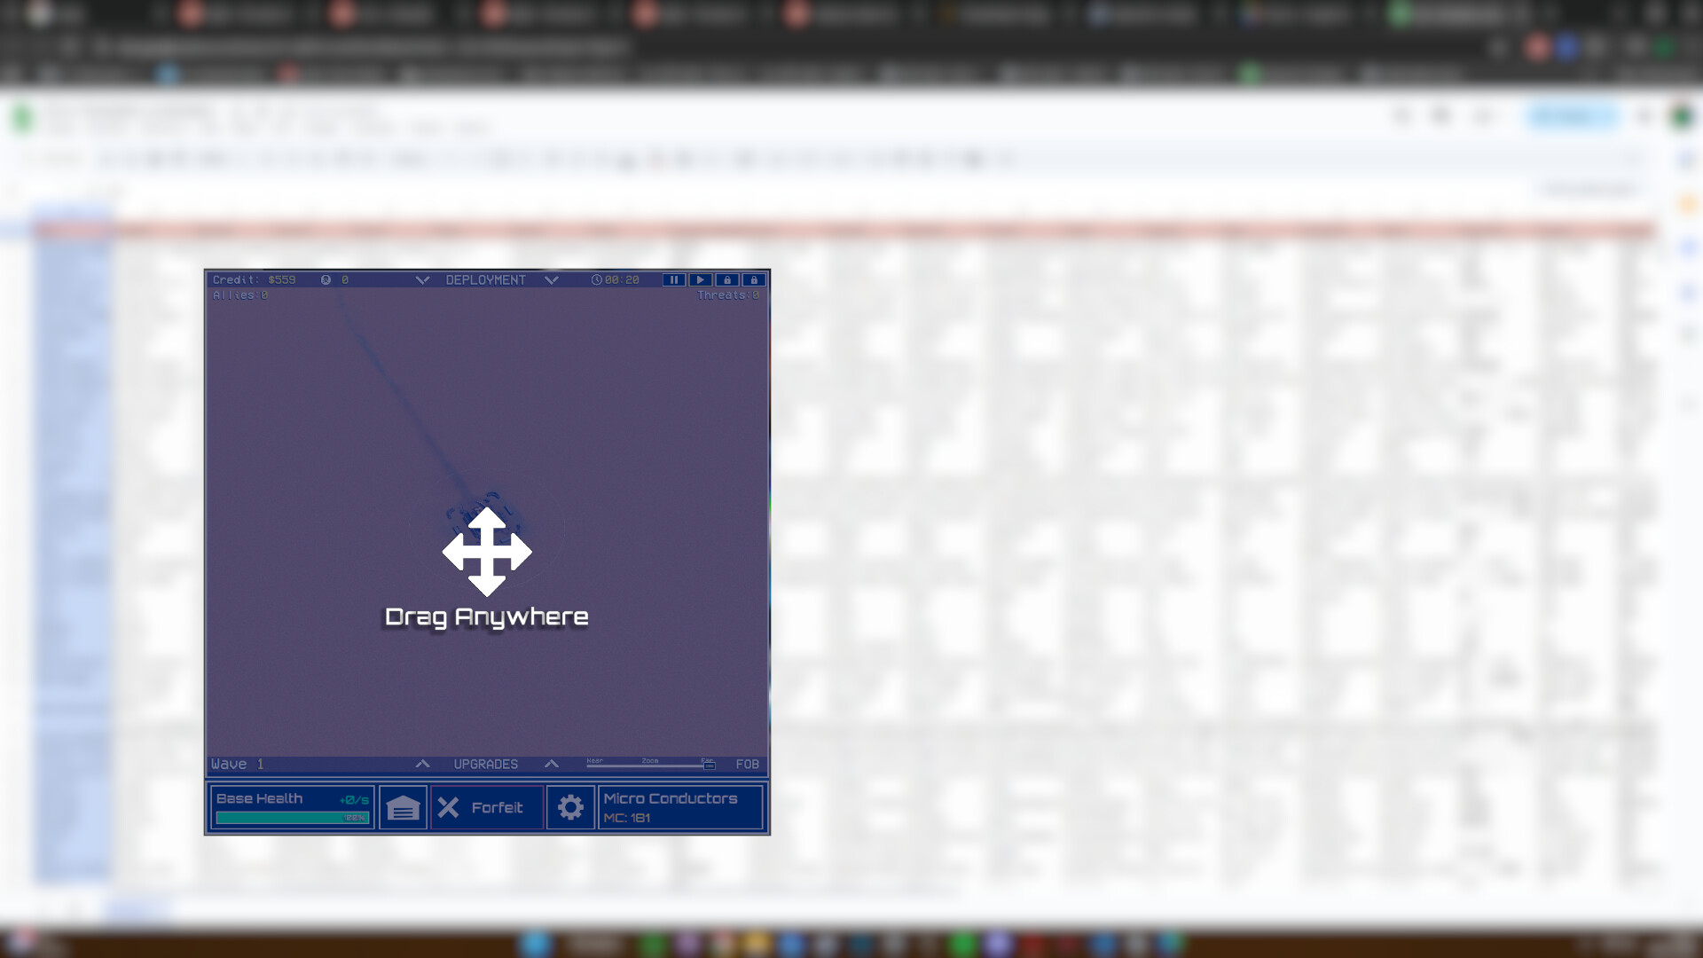Viewport: 1703px width, 958px height.
Task: Click the Zoom slider handle near Far
Action: point(709,766)
